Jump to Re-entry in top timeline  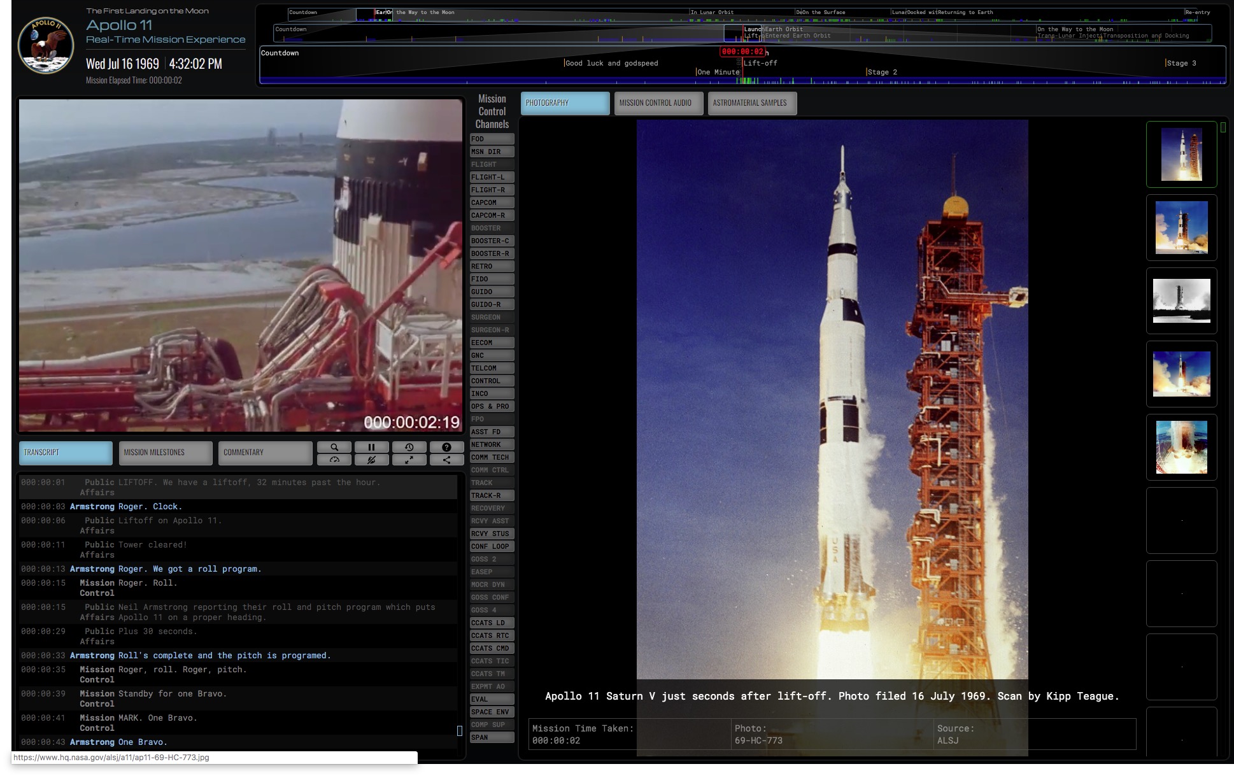(1198, 12)
